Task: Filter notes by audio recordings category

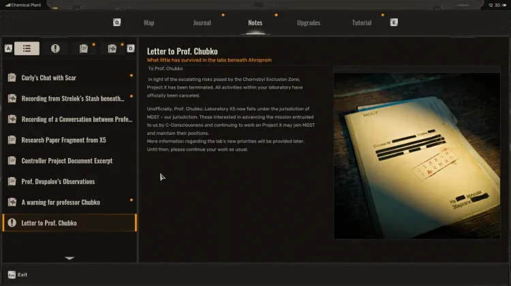Action: (x=112, y=48)
